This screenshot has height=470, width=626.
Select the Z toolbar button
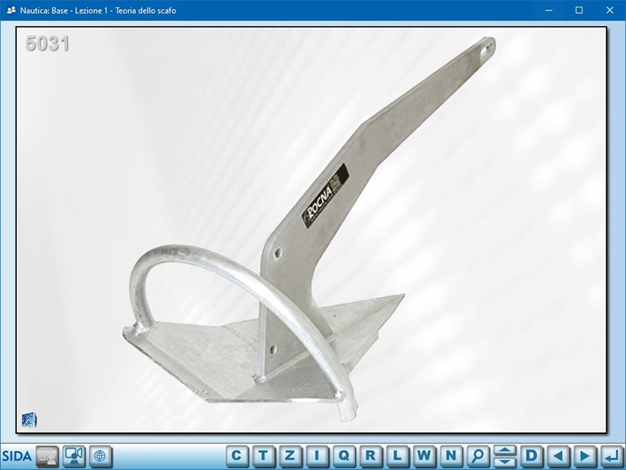click(290, 455)
